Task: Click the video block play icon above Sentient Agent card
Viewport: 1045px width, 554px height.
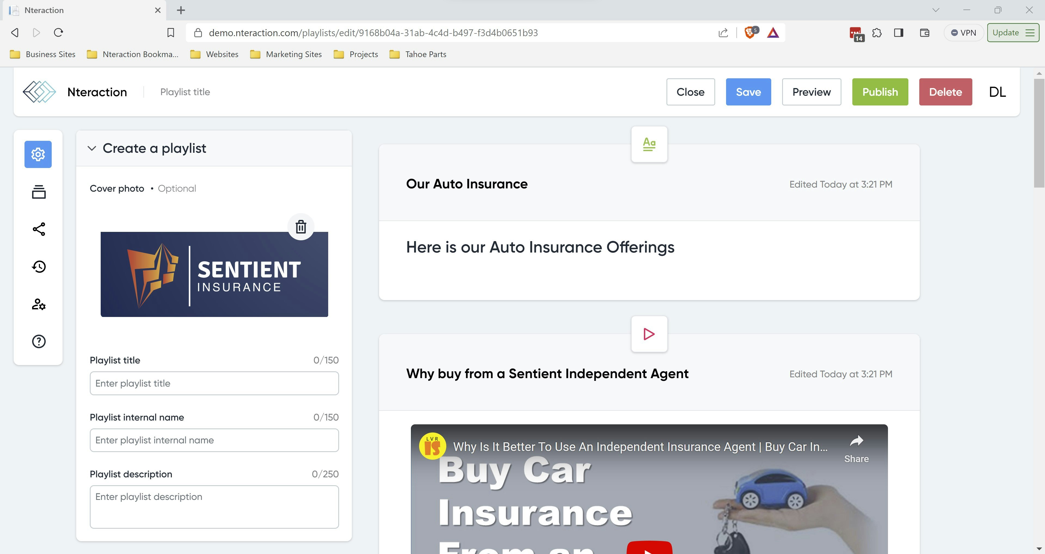Action: point(649,334)
